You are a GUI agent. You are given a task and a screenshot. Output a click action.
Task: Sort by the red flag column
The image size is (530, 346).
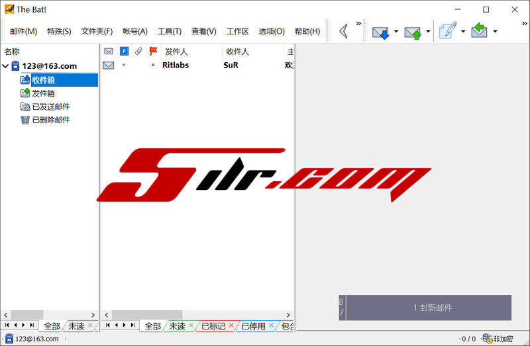[154, 51]
